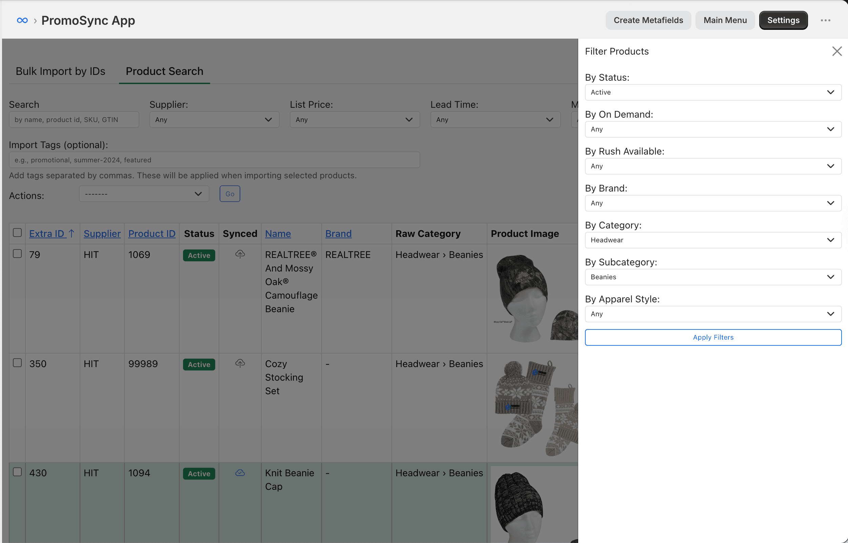The image size is (848, 543).
Task: Click the PromoSync App breadcrumb title
Action: pyautogui.click(x=88, y=20)
